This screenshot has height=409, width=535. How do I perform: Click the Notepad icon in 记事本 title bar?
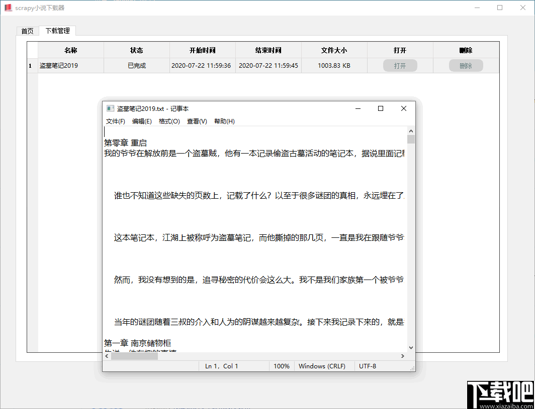pos(110,108)
